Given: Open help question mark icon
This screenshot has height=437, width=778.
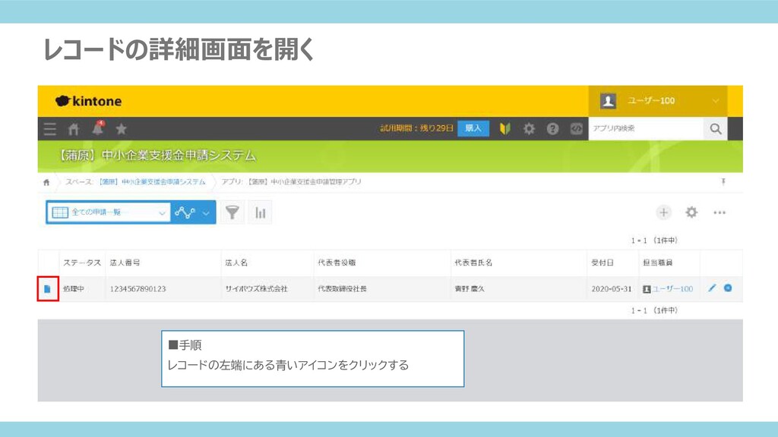Looking at the screenshot, I should [552, 129].
